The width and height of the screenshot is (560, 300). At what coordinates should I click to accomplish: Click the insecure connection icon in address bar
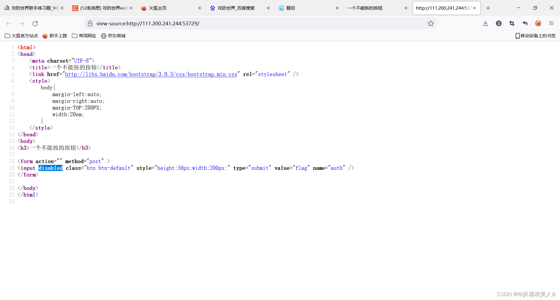[90, 24]
